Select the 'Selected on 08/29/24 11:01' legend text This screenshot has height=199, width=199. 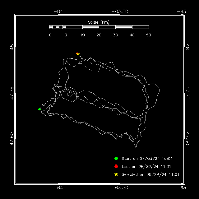point(150,174)
